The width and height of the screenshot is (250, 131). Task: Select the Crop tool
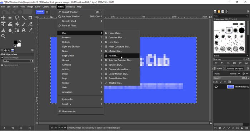tap(30, 18)
